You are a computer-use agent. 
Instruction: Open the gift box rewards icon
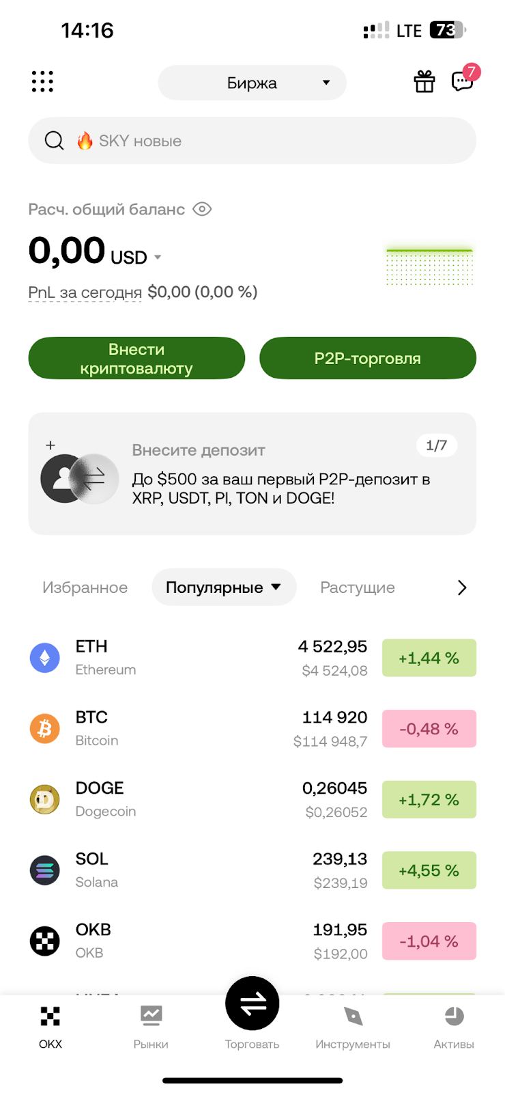[x=424, y=82]
